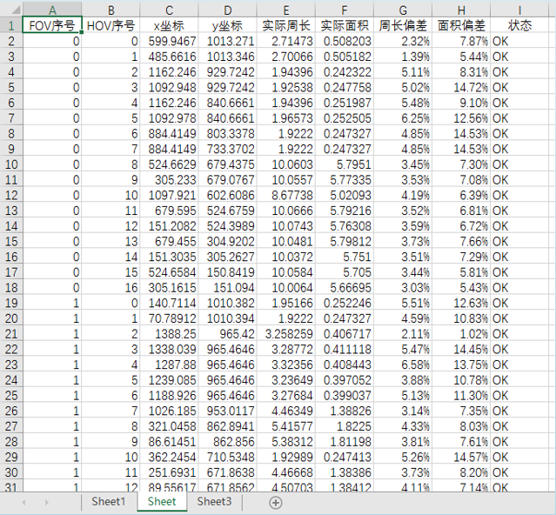
Task: Click header cell '周长偏差'
Action: [403, 25]
